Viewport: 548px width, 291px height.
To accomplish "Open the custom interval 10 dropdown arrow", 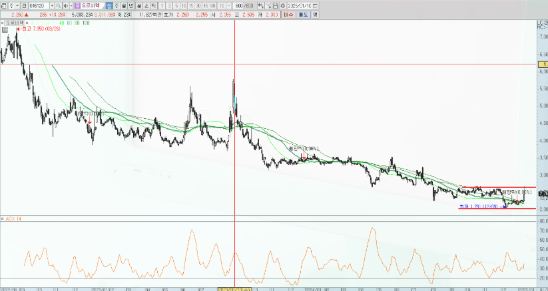I will [229, 6].
